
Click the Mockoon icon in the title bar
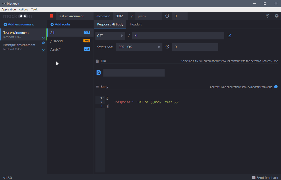(x=4, y=3)
